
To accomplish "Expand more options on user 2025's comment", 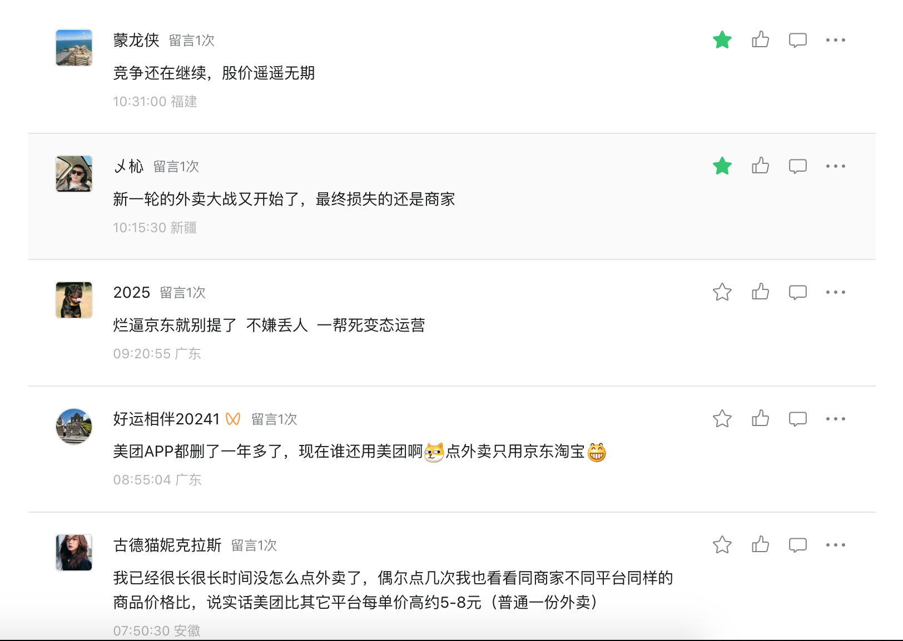I will click(x=835, y=292).
